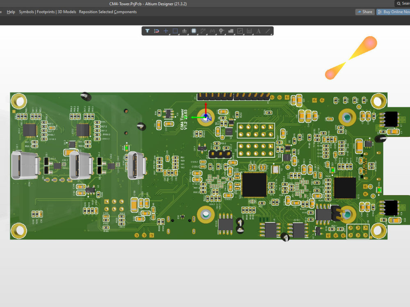Open the Align objects bar-chart tool
Image resolution: width=410 pixels, height=307 pixels.
pyautogui.click(x=184, y=31)
